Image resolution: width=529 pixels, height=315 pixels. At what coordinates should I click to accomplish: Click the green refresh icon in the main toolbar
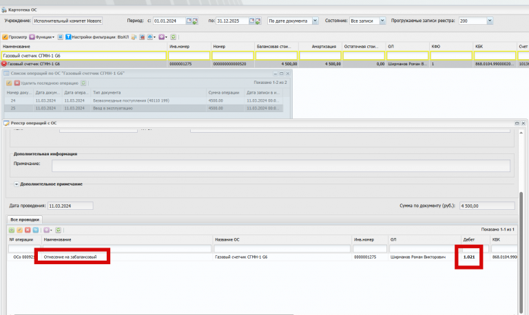click(173, 37)
